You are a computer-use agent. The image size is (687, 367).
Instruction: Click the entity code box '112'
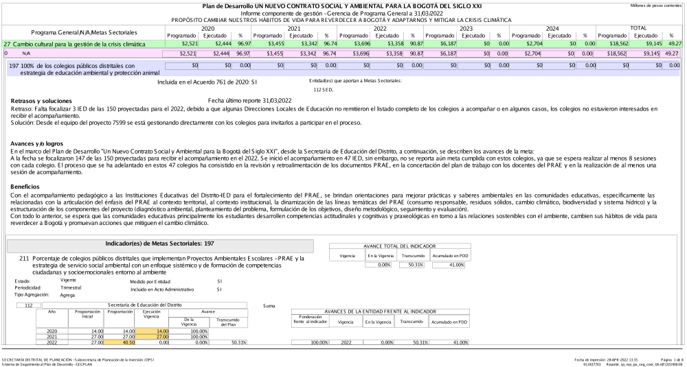[28, 305]
